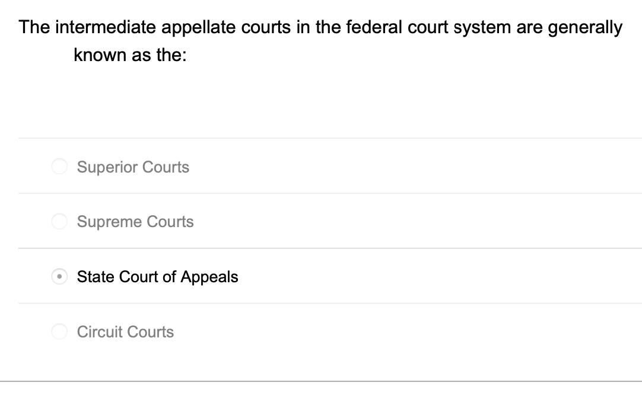Select the Supreme Courts radio button
The image size is (642, 402).
59,221
